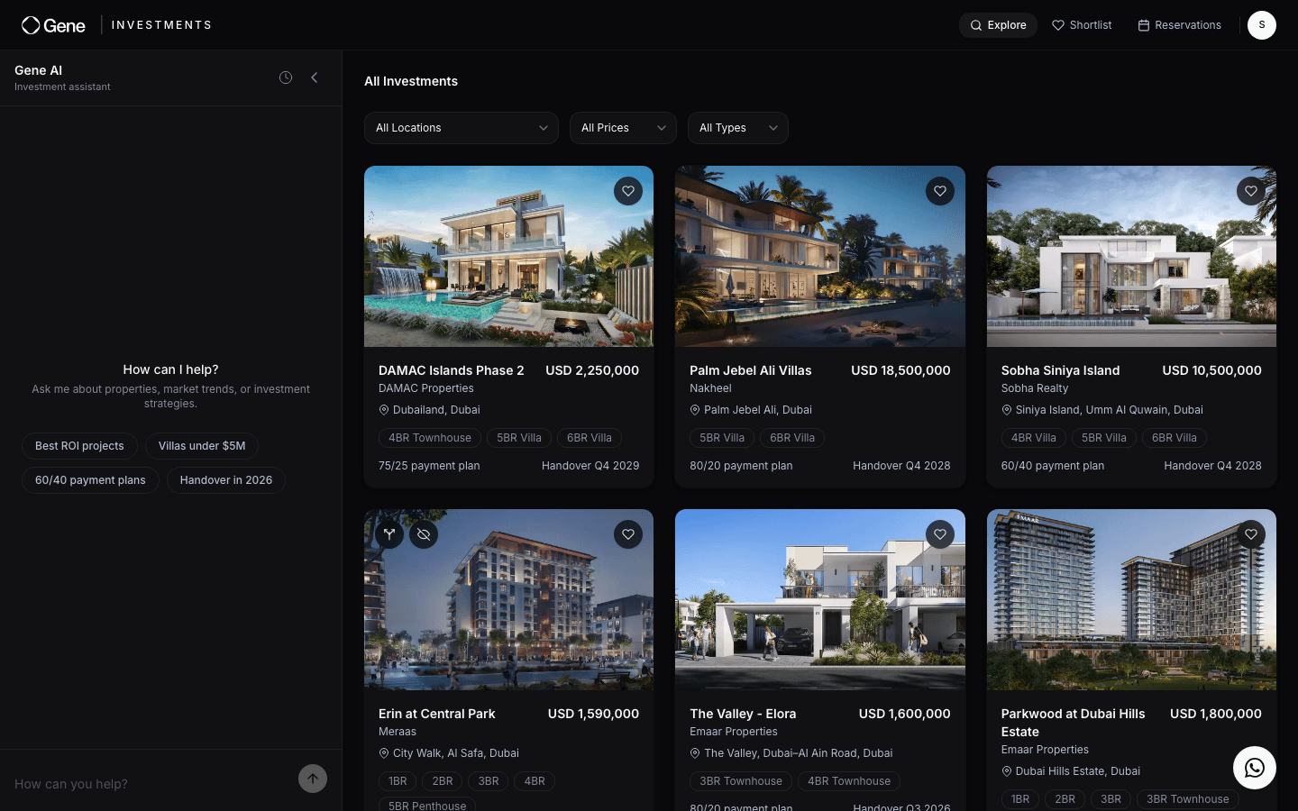Open the Explore search in the top bar
Screen dimensions: 1298x811
click(998, 25)
